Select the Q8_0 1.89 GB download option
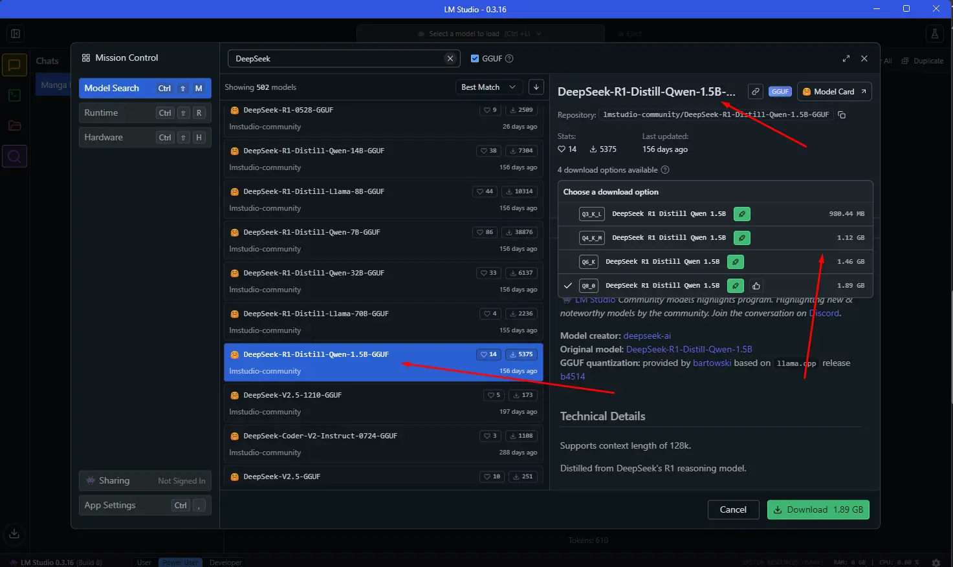This screenshot has width=953, height=567. click(715, 286)
